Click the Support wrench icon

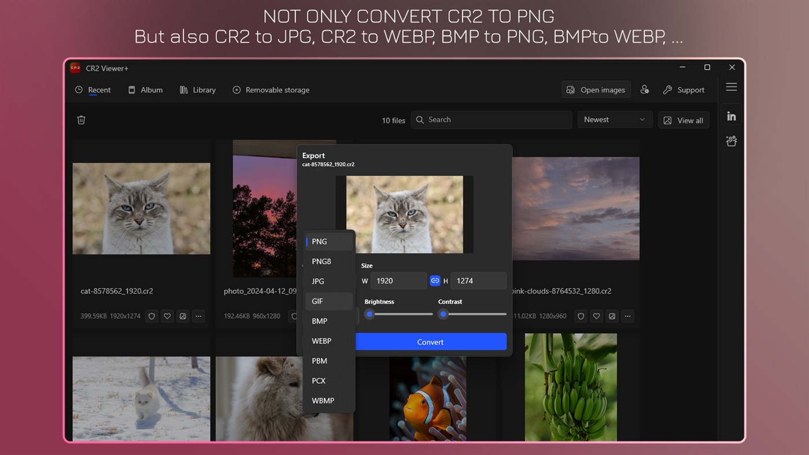(666, 90)
